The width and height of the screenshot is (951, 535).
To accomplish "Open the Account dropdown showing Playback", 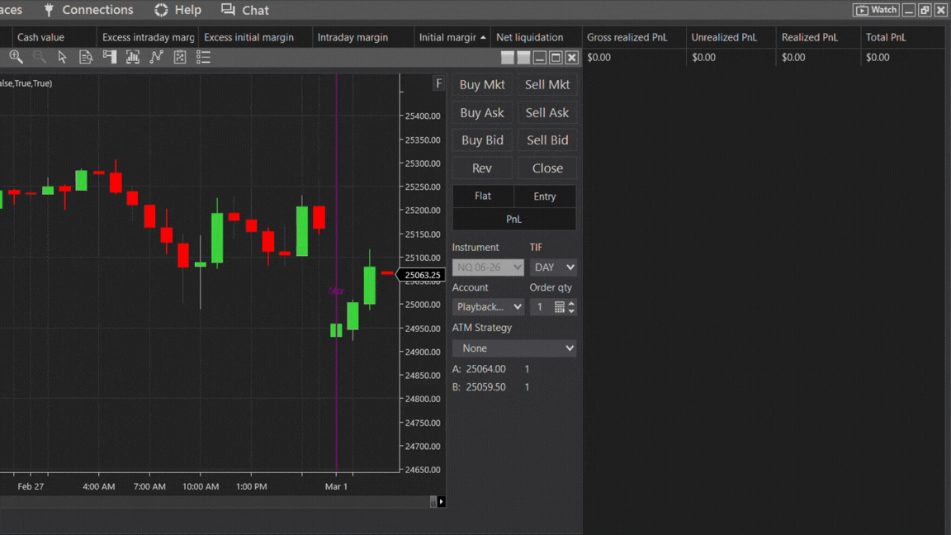I will (x=488, y=307).
